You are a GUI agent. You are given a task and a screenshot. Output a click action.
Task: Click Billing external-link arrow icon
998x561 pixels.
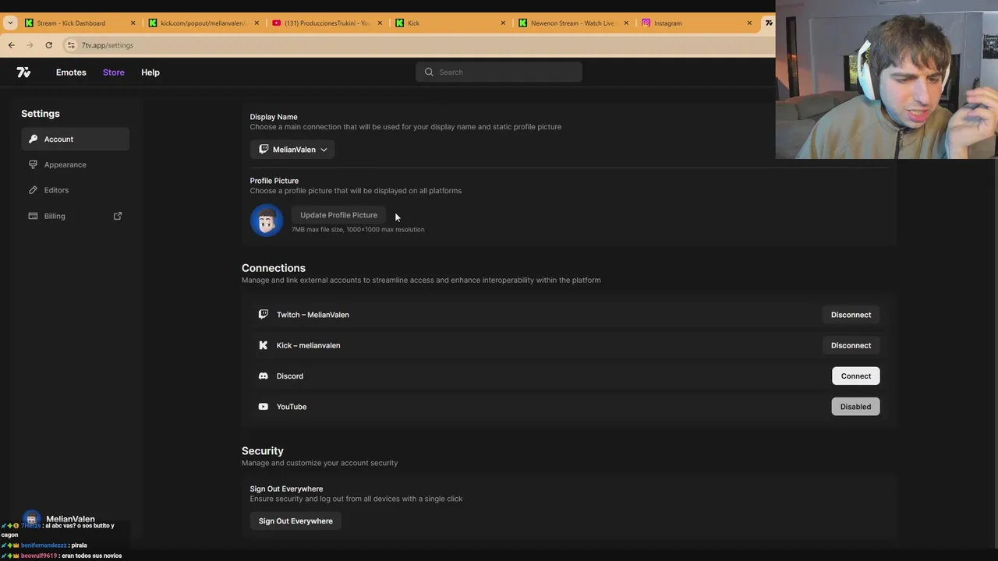(x=118, y=216)
